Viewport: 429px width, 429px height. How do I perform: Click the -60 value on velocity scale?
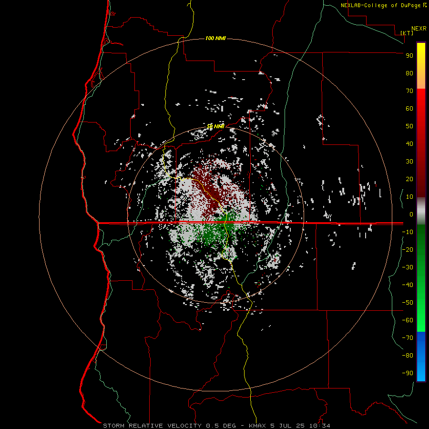(x=408, y=320)
